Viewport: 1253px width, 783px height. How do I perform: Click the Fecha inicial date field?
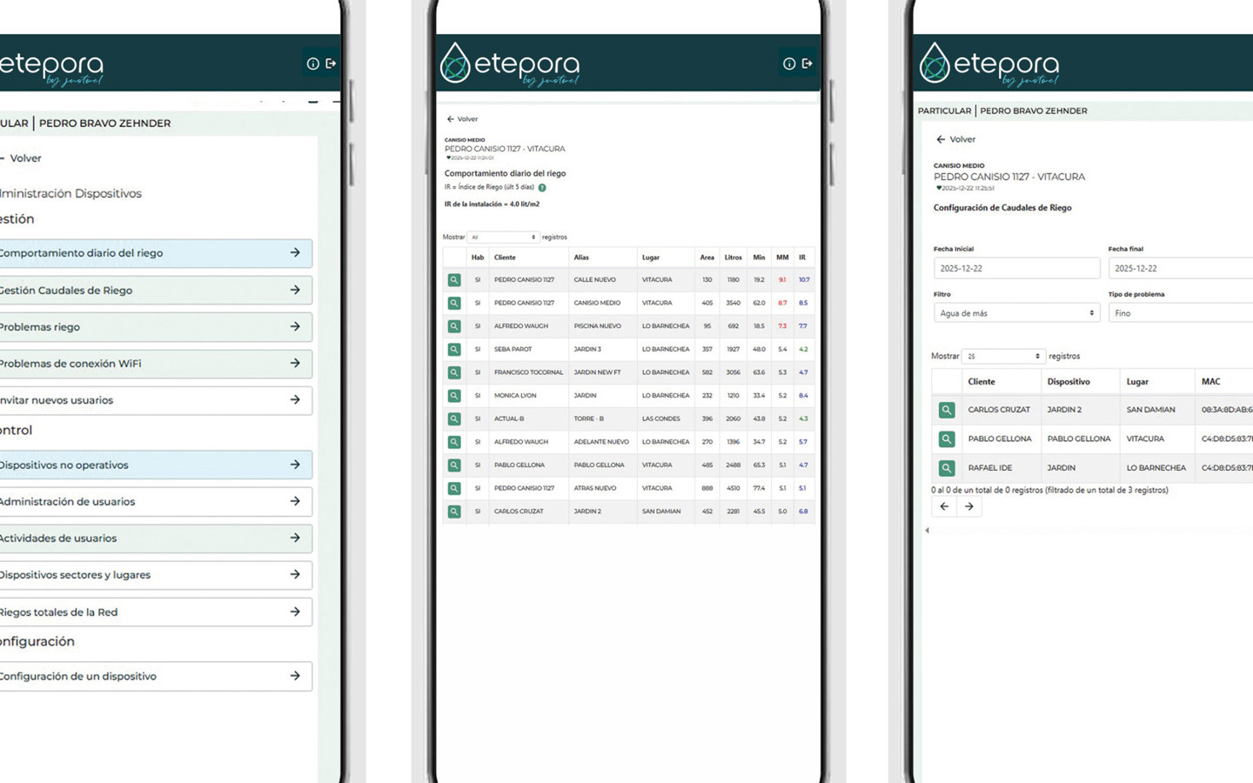[x=1015, y=269]
